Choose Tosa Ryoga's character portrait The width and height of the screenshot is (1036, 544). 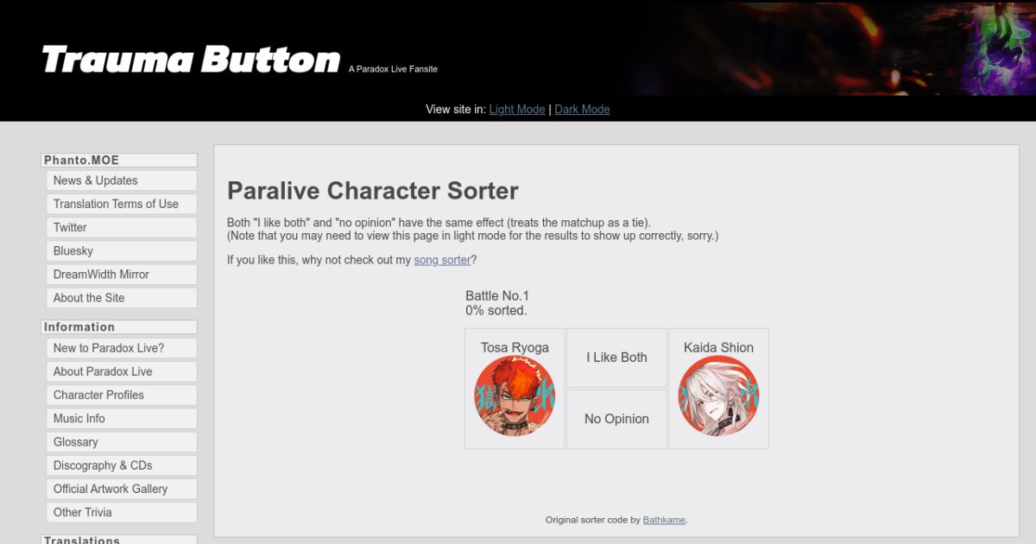515,395
